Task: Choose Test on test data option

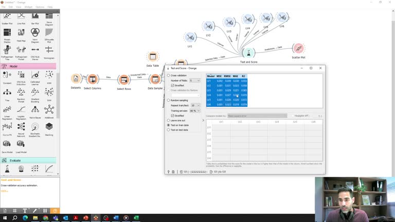Action: point(169,130)
